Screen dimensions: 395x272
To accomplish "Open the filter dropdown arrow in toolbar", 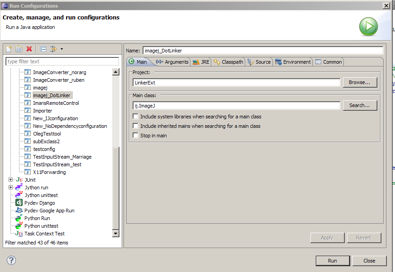I will pyautogui.click(x=62, y=49).
